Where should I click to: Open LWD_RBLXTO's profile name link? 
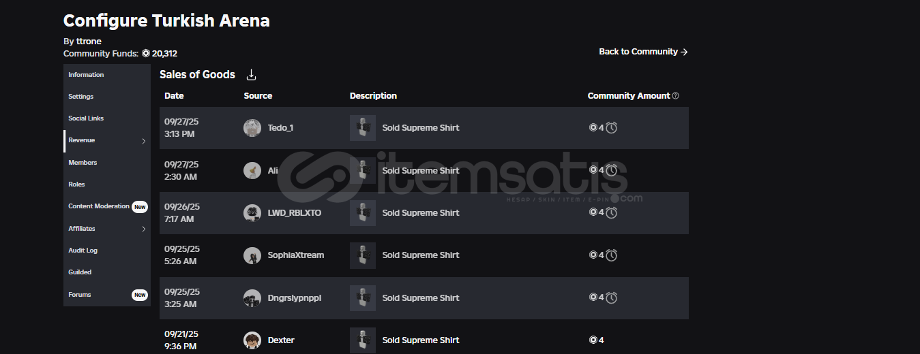(295, 213)
